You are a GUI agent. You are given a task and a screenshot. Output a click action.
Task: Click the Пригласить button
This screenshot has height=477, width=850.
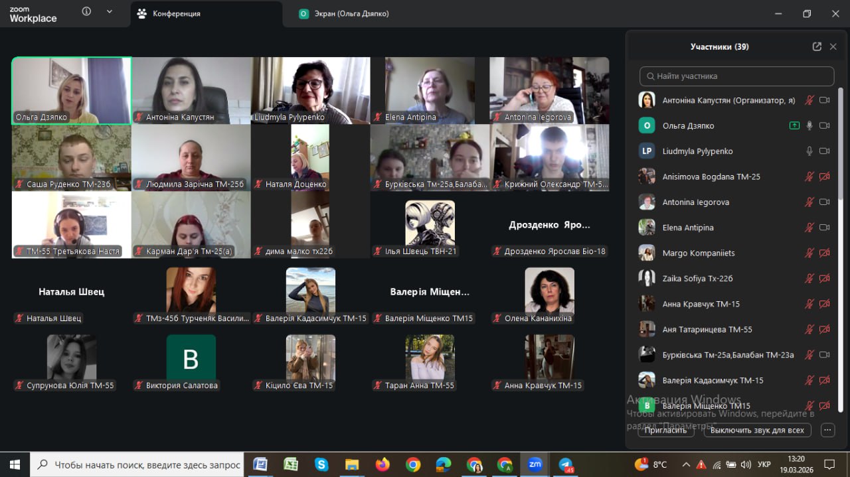pos(666,430)
